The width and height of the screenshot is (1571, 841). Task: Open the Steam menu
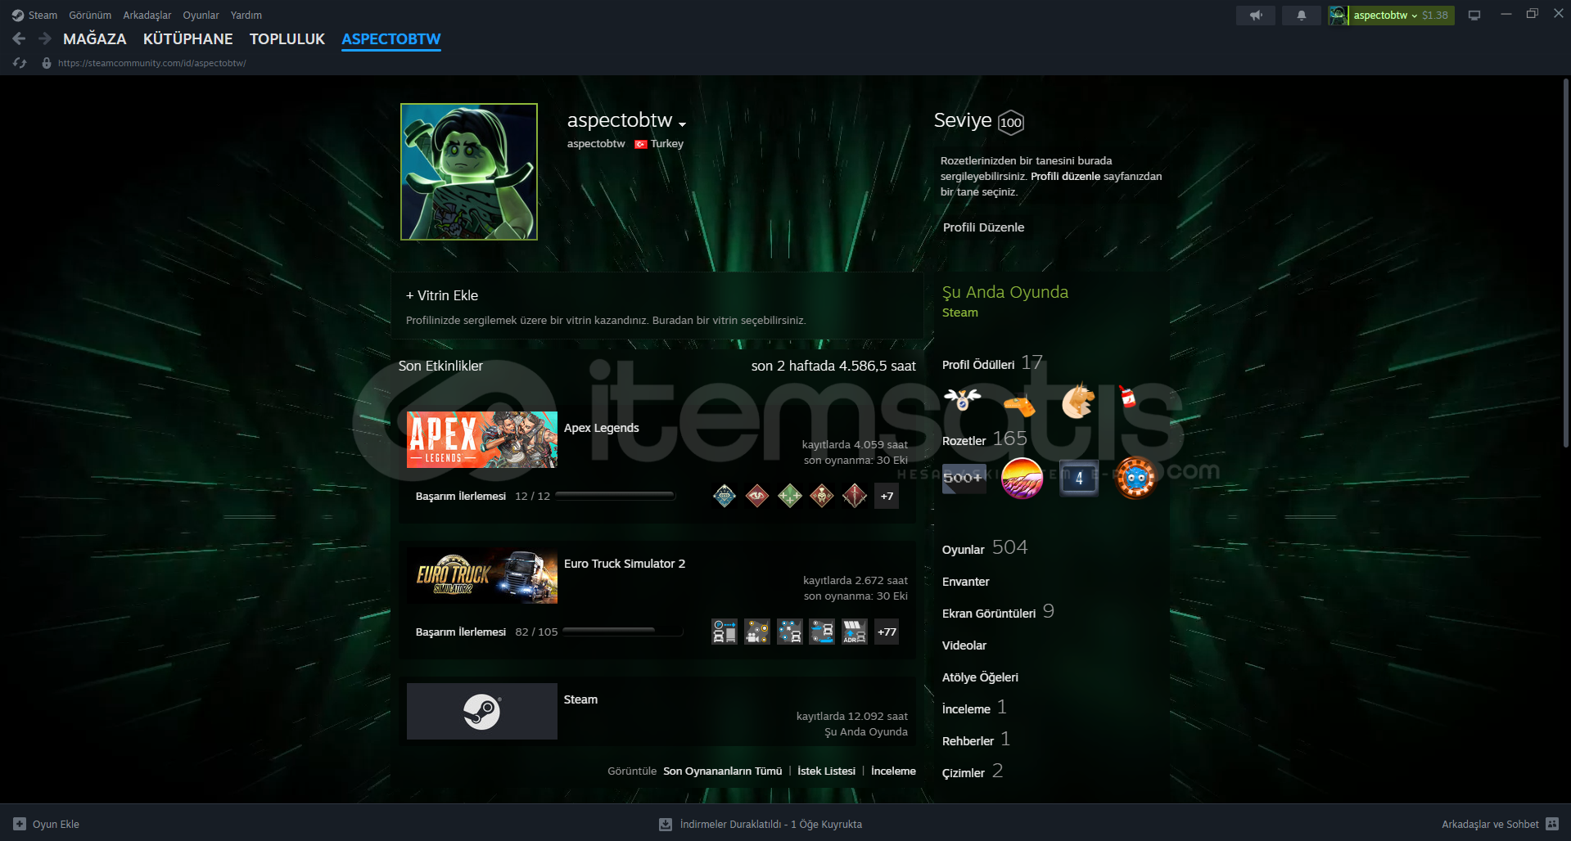(x=43, y=16)
